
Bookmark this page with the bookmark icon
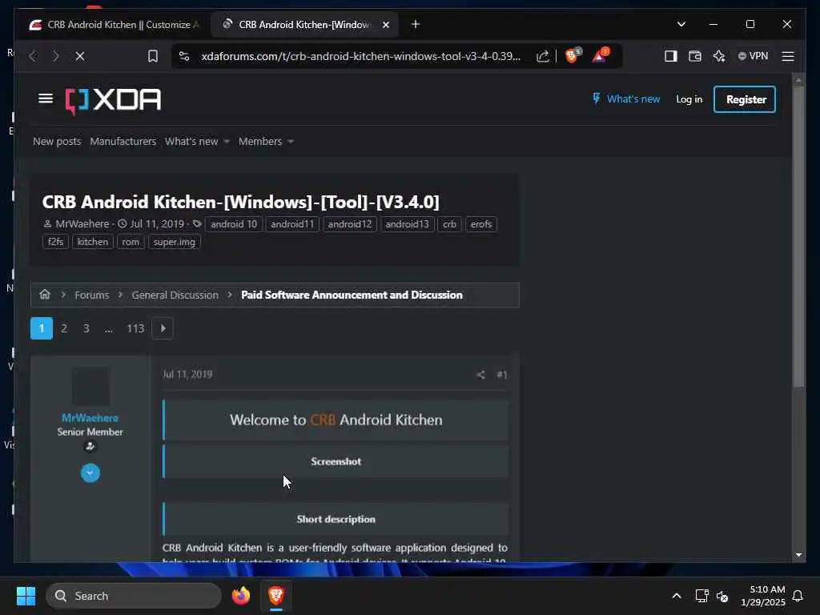point(153,56)
